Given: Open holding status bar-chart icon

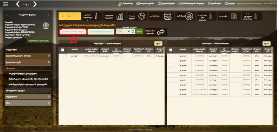Looking at the screenshot, I should (120, 16).
